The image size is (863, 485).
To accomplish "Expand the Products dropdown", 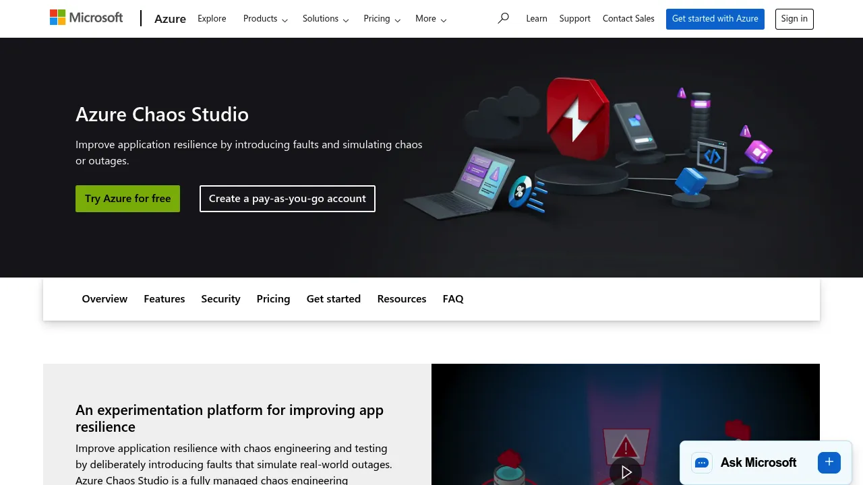I will (x=266, y=19).
